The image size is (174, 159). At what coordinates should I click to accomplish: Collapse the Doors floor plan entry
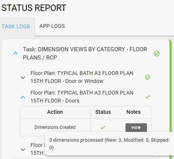[23, 97]
